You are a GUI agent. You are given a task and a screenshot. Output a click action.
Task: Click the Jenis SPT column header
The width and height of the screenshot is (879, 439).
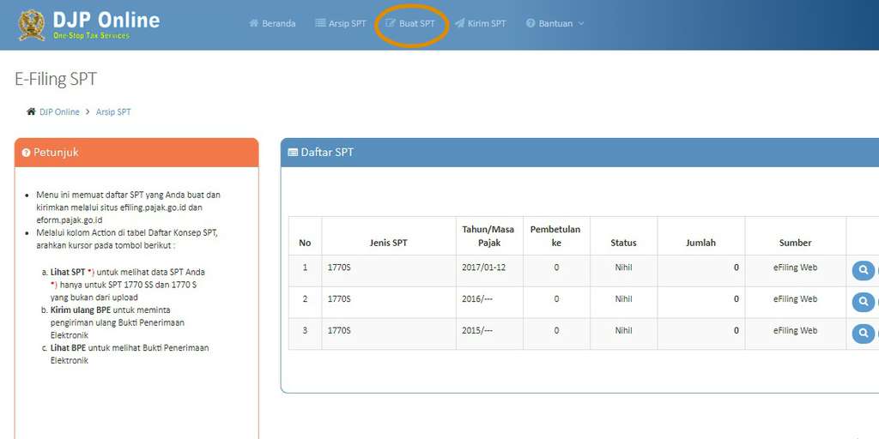coord(388,243)
